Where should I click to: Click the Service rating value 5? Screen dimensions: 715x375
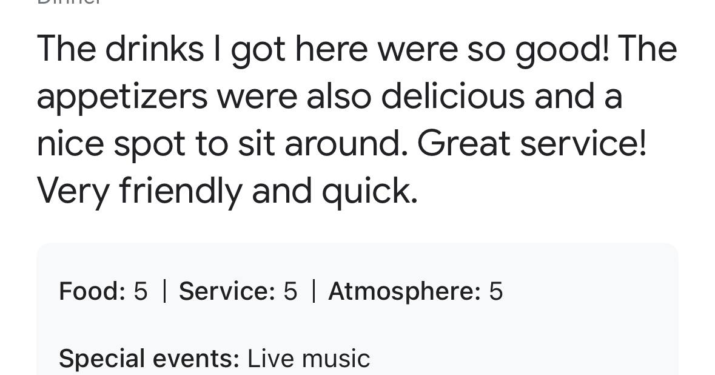[x=290, y=291]
